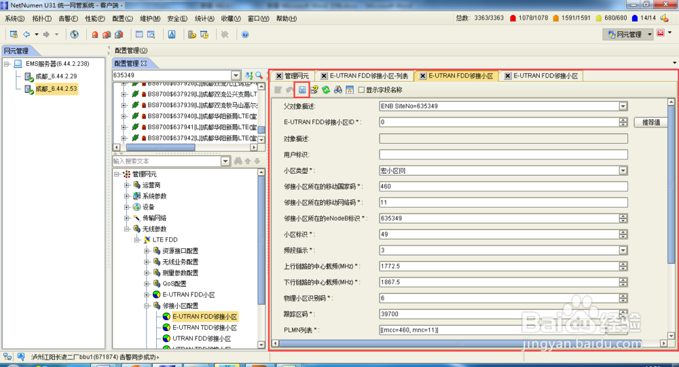Image resolution: width=679 pixels, height=367 pixels.
Task: Open the 配置(C) menu
Action: pyautogui.click(x=122, y=18)
